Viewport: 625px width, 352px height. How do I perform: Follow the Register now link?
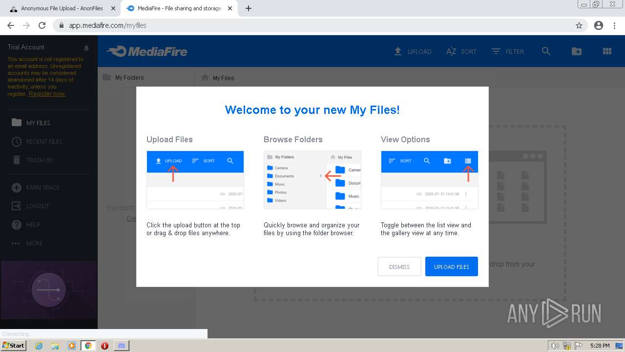click(47, 94)
